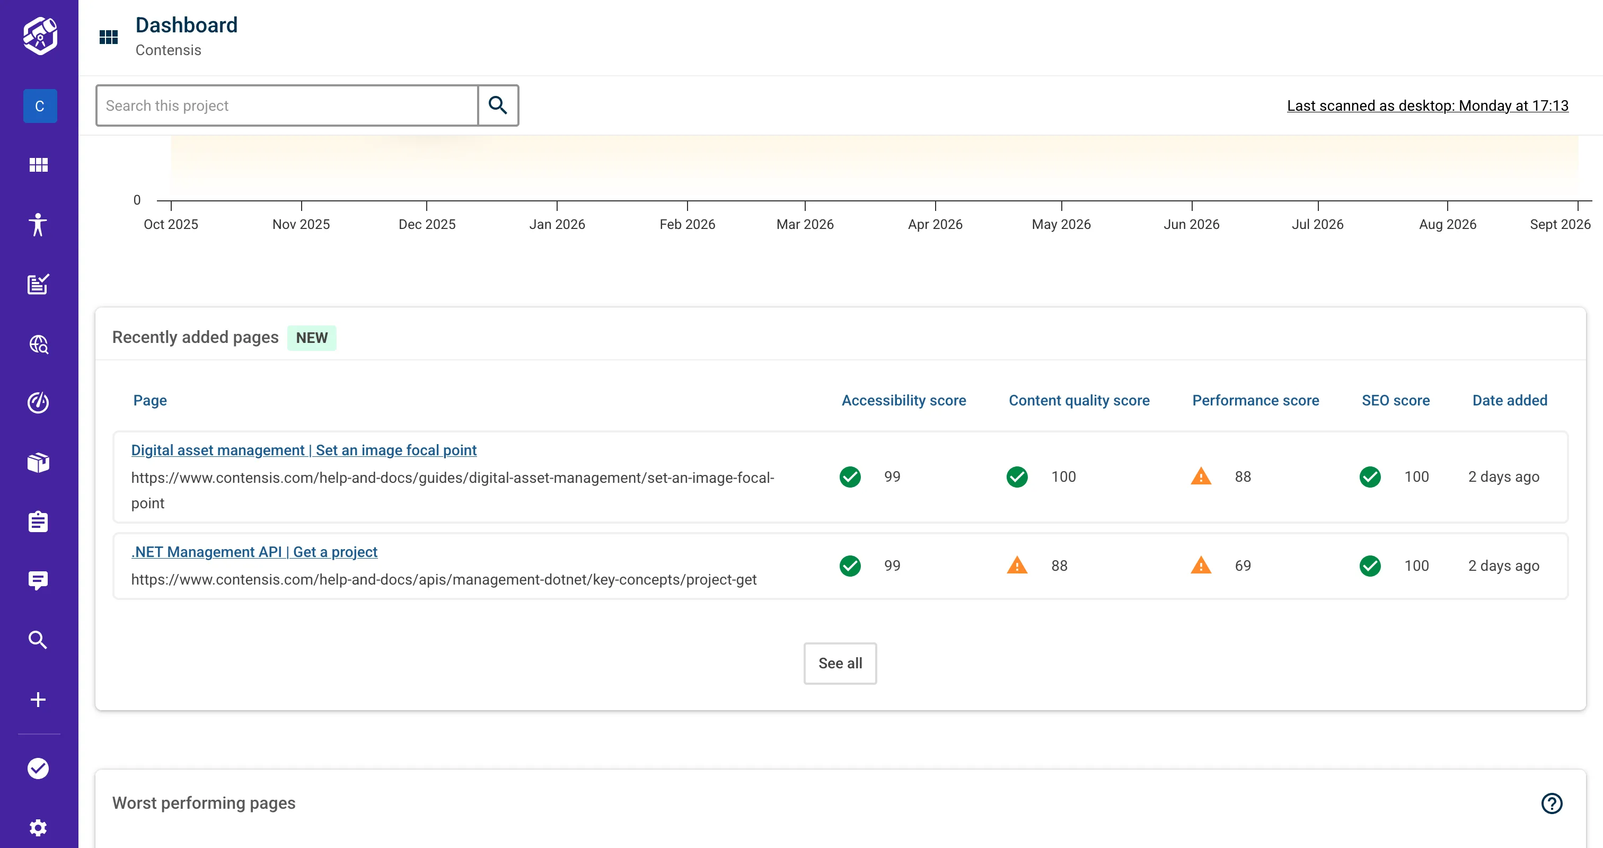The width and height of the screenshot is (1603, 848).
Task: Open Digital asset management focal point page
Action: (304, 450)
